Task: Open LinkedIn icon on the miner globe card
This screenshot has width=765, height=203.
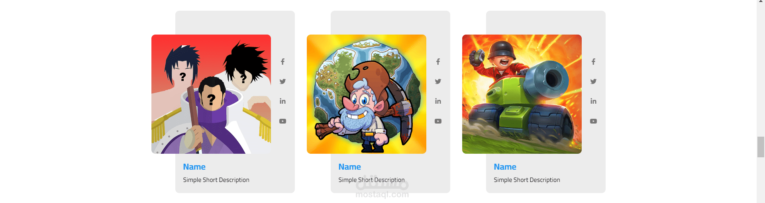Action: point(438,101)
